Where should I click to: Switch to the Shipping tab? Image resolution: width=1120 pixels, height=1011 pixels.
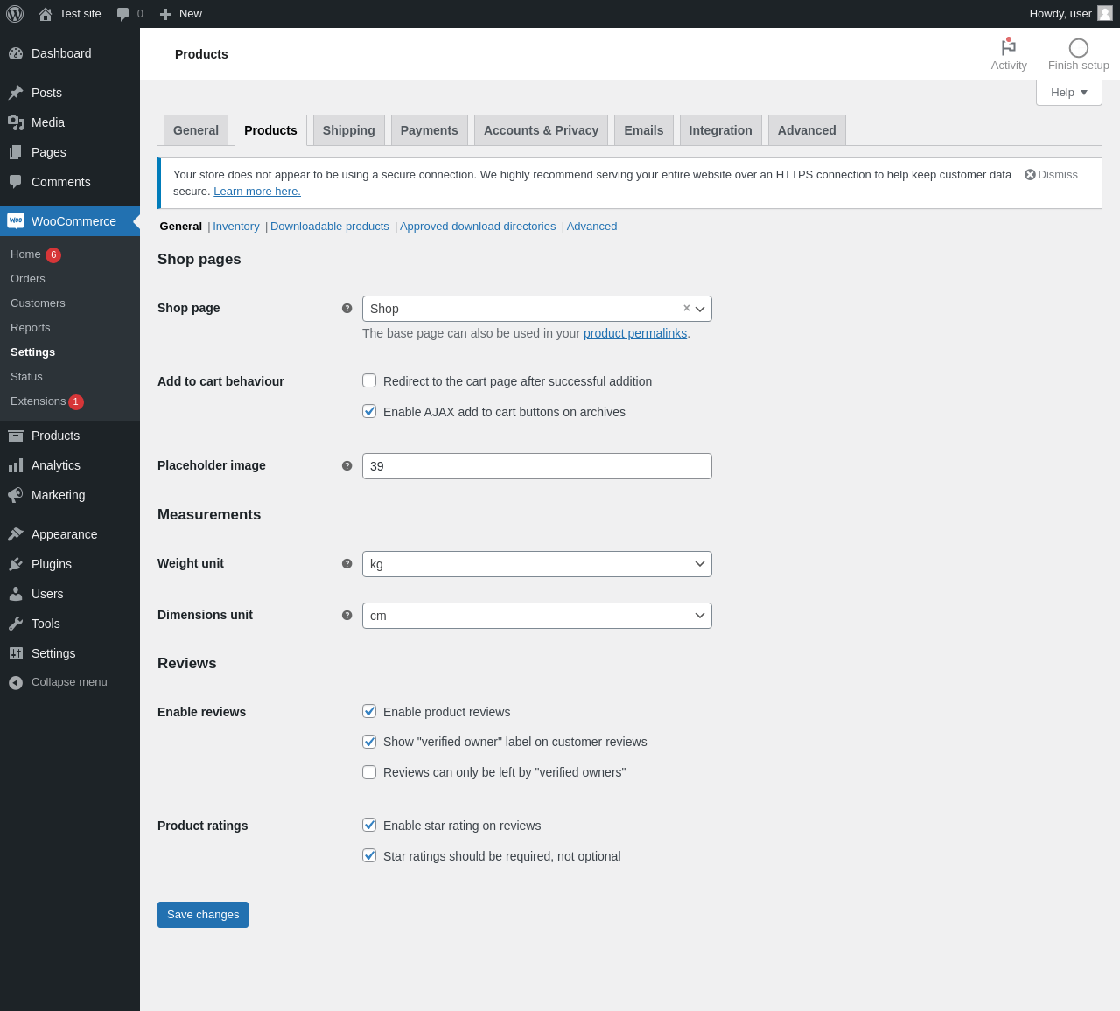point(348,130)
